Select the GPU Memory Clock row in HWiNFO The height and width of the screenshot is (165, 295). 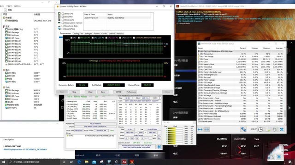pos(241,64)
